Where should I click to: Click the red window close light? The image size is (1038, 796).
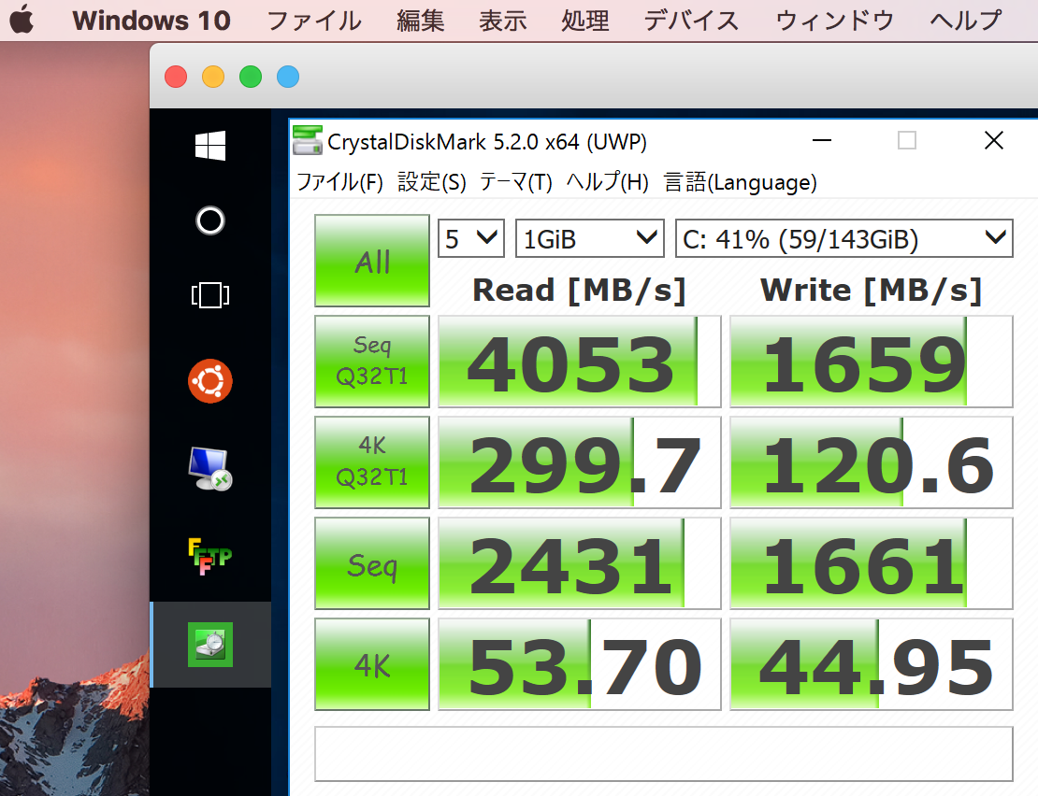pyautogui.click(x=176, y=77)
